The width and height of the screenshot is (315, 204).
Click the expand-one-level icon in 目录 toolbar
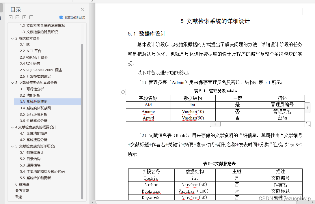(11, 17)
